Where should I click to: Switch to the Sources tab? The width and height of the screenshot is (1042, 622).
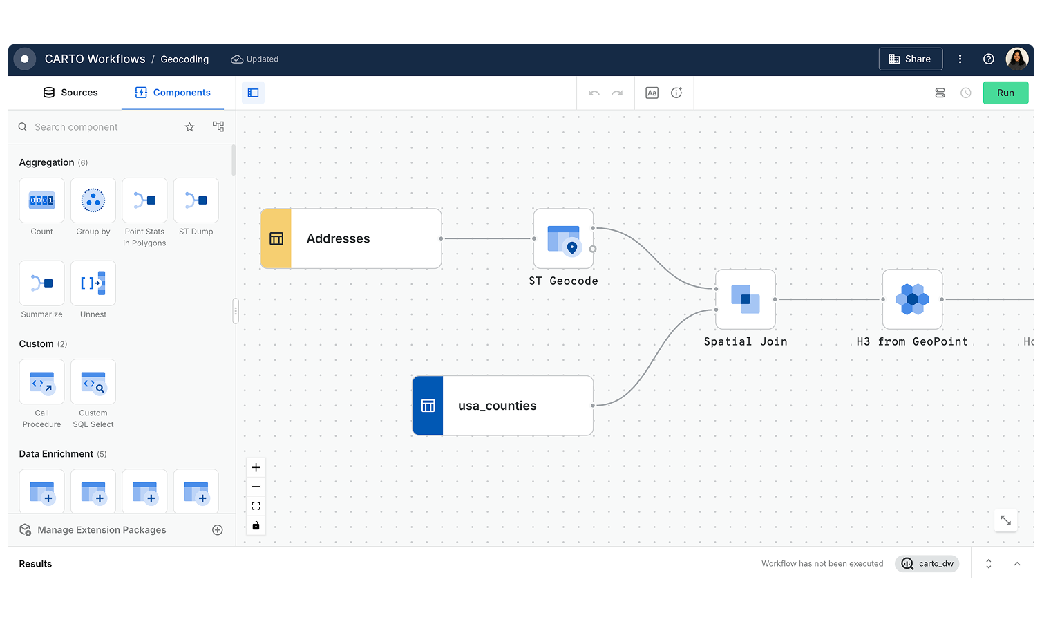click(x=70, y=93)
